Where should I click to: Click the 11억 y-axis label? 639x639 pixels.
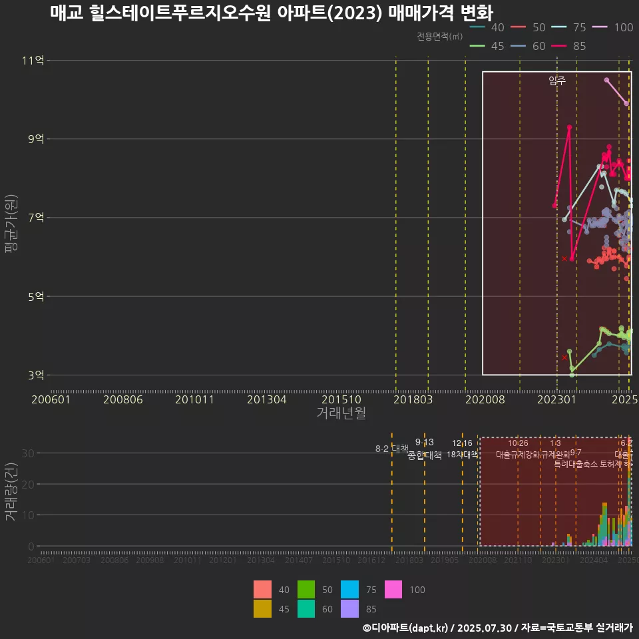click(33, 61)
